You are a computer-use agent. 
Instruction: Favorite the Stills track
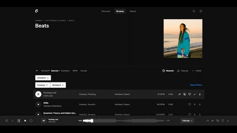tap(190, 104)
